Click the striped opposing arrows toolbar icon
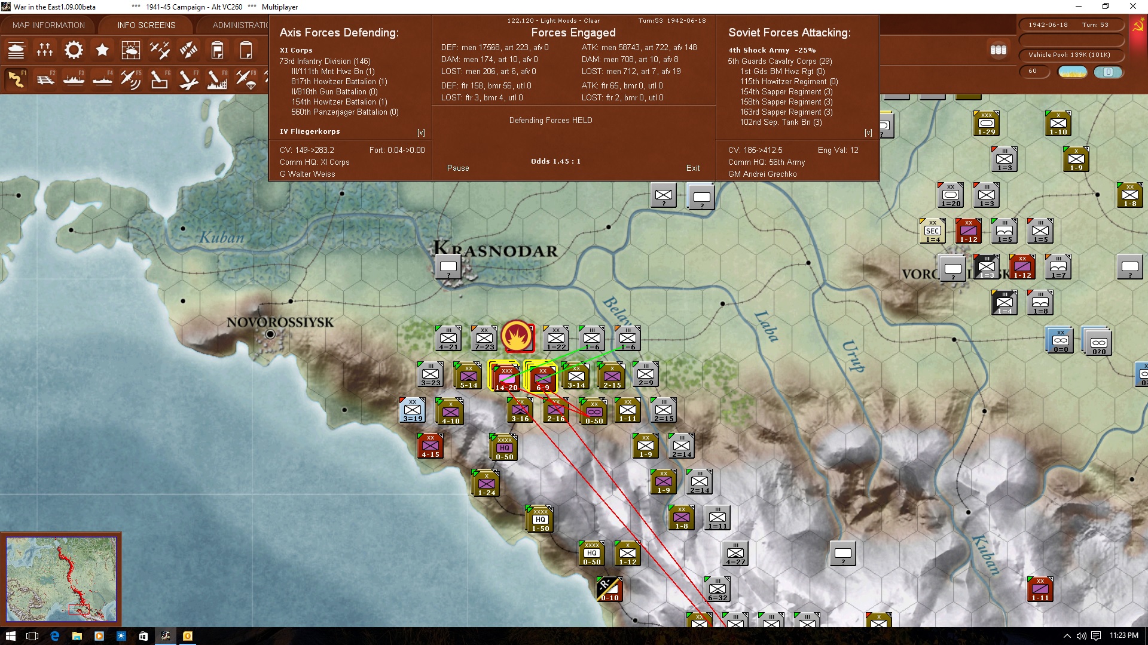Screen dimensions: 1148x645 pos(188,50)
